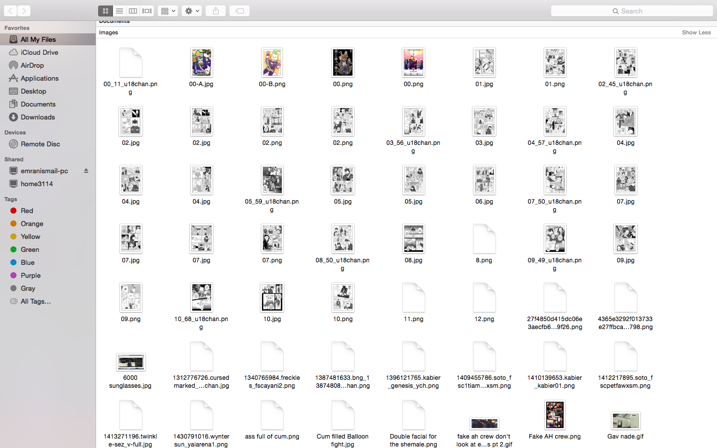
Task: Filter by Yellow tag
Action: (48, 236)
